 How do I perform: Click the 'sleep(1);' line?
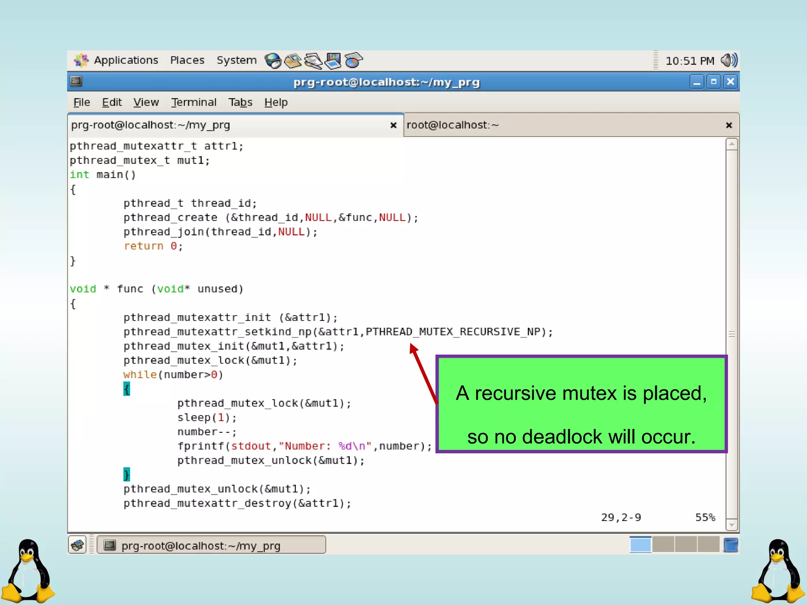(207, 418)
